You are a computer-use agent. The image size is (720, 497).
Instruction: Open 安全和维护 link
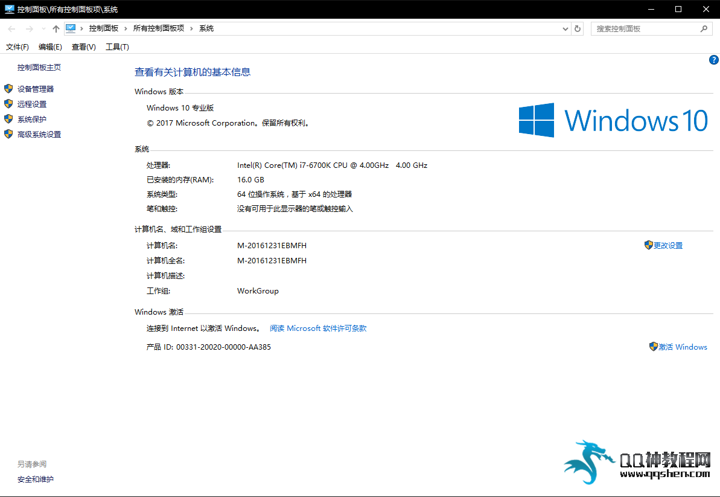coord(36,479)
